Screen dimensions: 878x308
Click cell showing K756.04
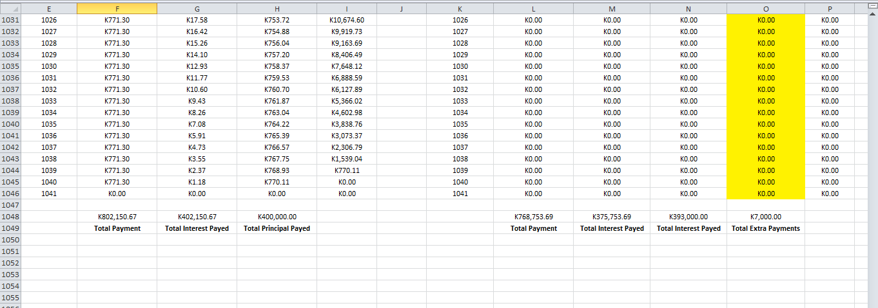277,43
